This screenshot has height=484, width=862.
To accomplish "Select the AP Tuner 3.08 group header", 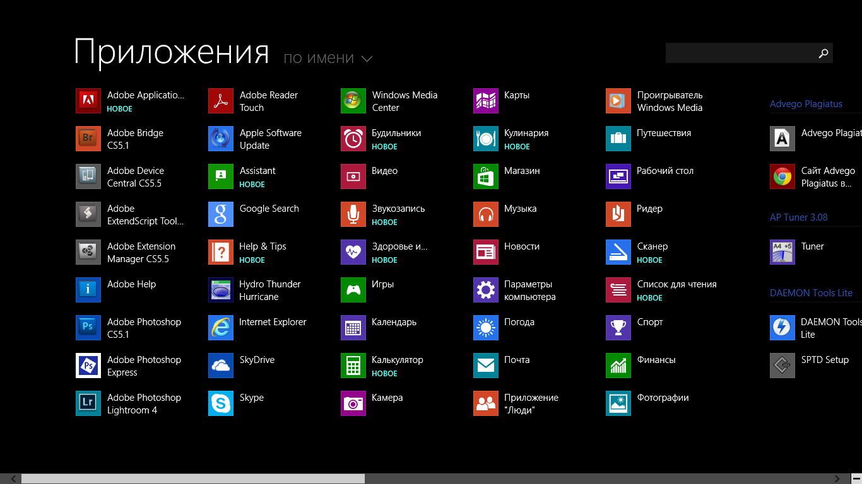I will 799,217.
